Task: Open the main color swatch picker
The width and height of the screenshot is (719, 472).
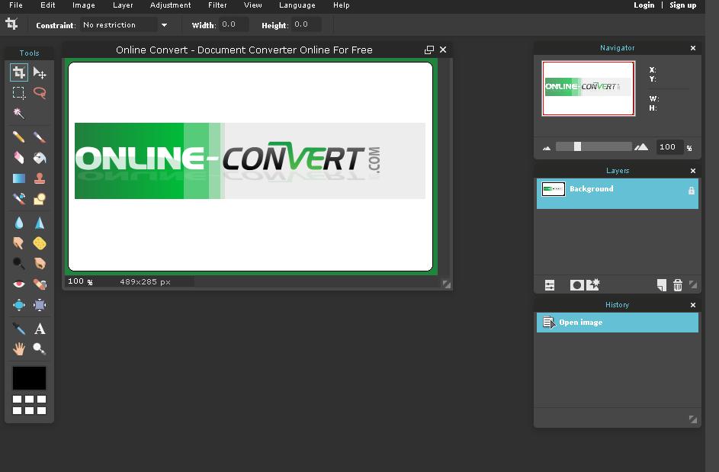Action: point(29,378)
